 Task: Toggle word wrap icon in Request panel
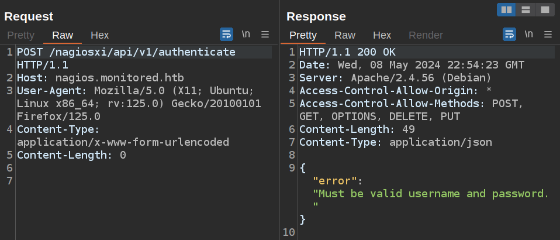[x=227, y=34]
